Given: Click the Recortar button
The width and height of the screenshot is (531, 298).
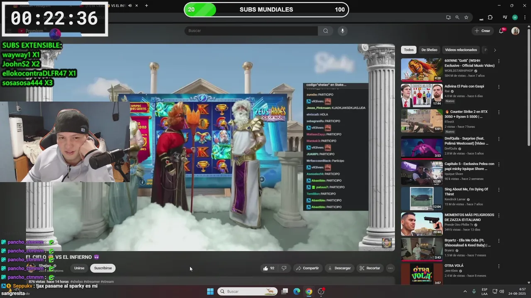Looking at the screenshot, I should pyautogui.click(x=370, y=268).
